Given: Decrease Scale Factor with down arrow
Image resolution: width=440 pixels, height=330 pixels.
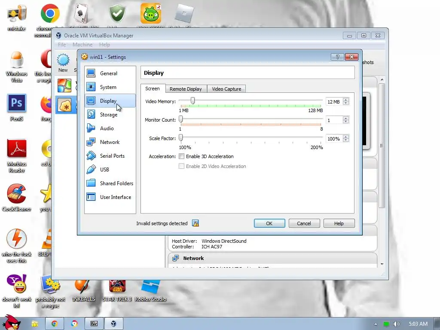Looking at the screenshot, I should point(346,141).
